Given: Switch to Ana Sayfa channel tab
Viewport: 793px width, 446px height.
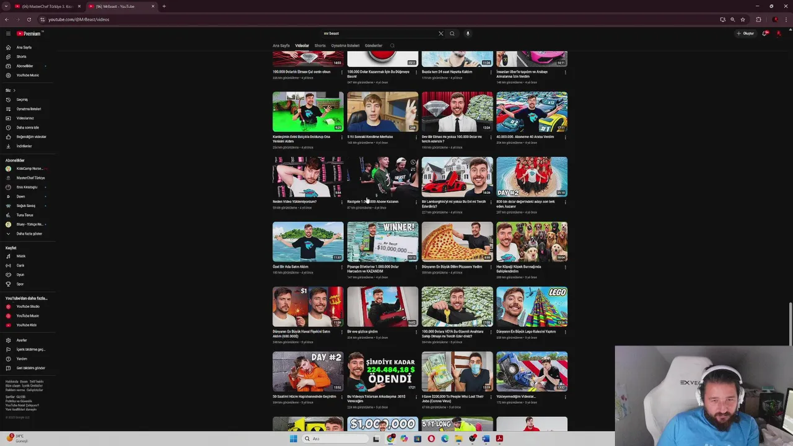Looking at the screenshot, I should click(281, 45).
